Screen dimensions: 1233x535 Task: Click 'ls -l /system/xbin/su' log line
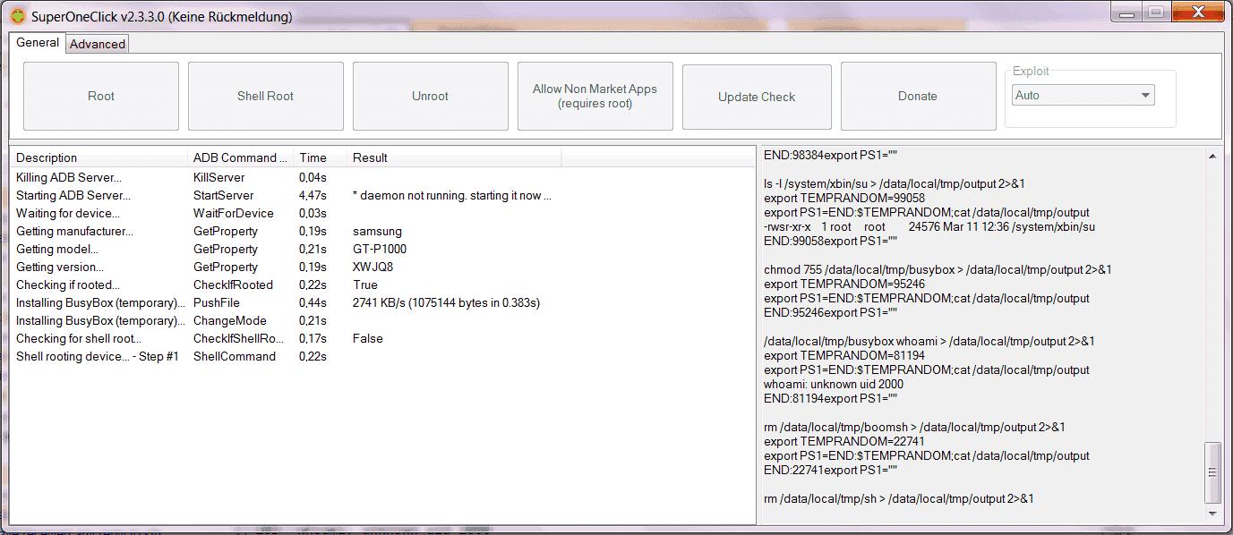coord(895,183)
